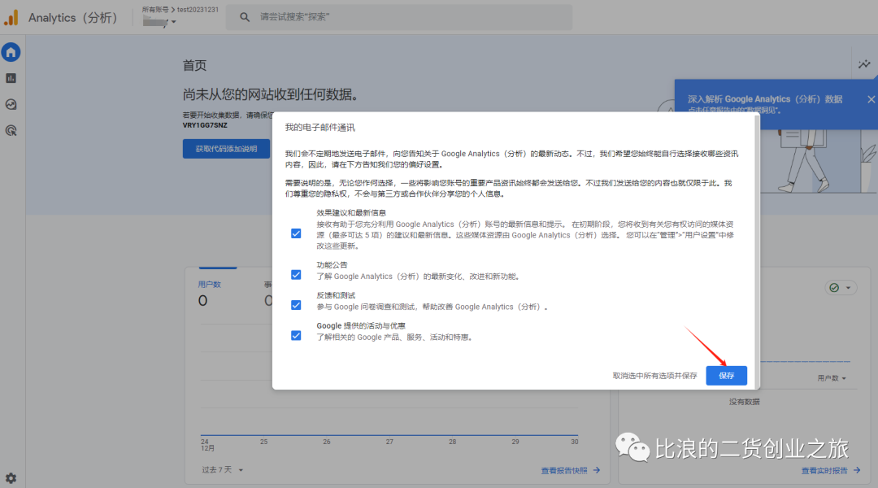Uncheck the 反馈和测试 checkbox

coord(296,305)
